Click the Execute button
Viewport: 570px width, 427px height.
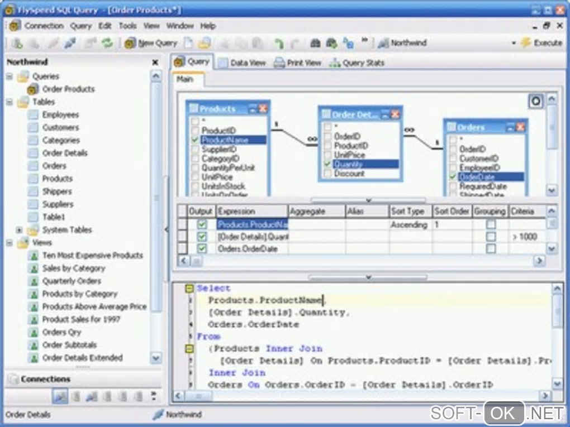coord(541,43)
